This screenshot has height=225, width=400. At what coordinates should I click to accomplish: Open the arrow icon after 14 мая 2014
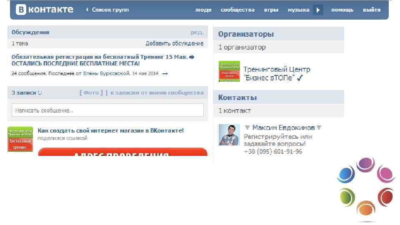click(x=165, y=74)
